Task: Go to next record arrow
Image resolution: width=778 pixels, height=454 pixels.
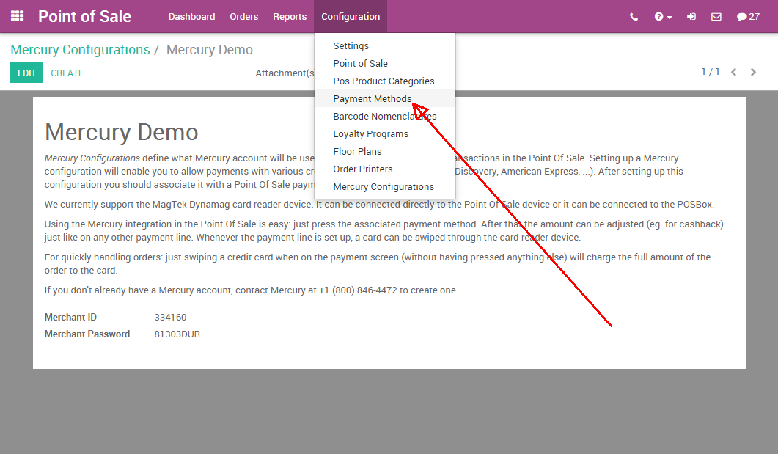Action: pos(753,73)
